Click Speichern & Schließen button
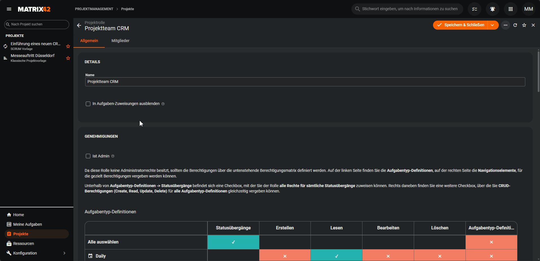This screenshot has height=261, width=540. tap(461, 25)
